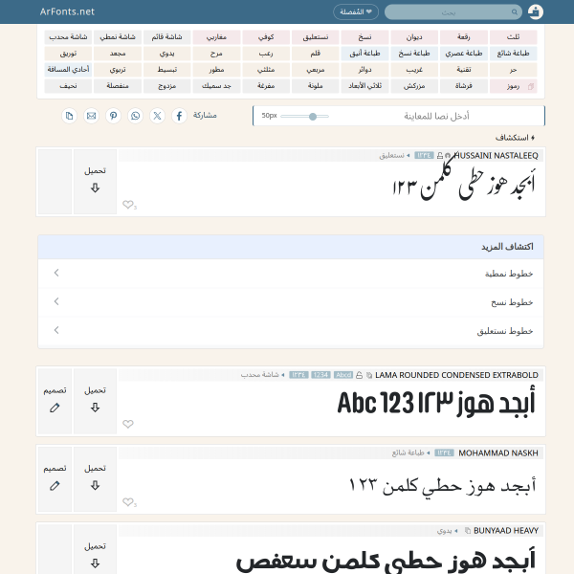
Task: Select the نسخ category tag
Action: pyautogui.click(x=365, y=37)
